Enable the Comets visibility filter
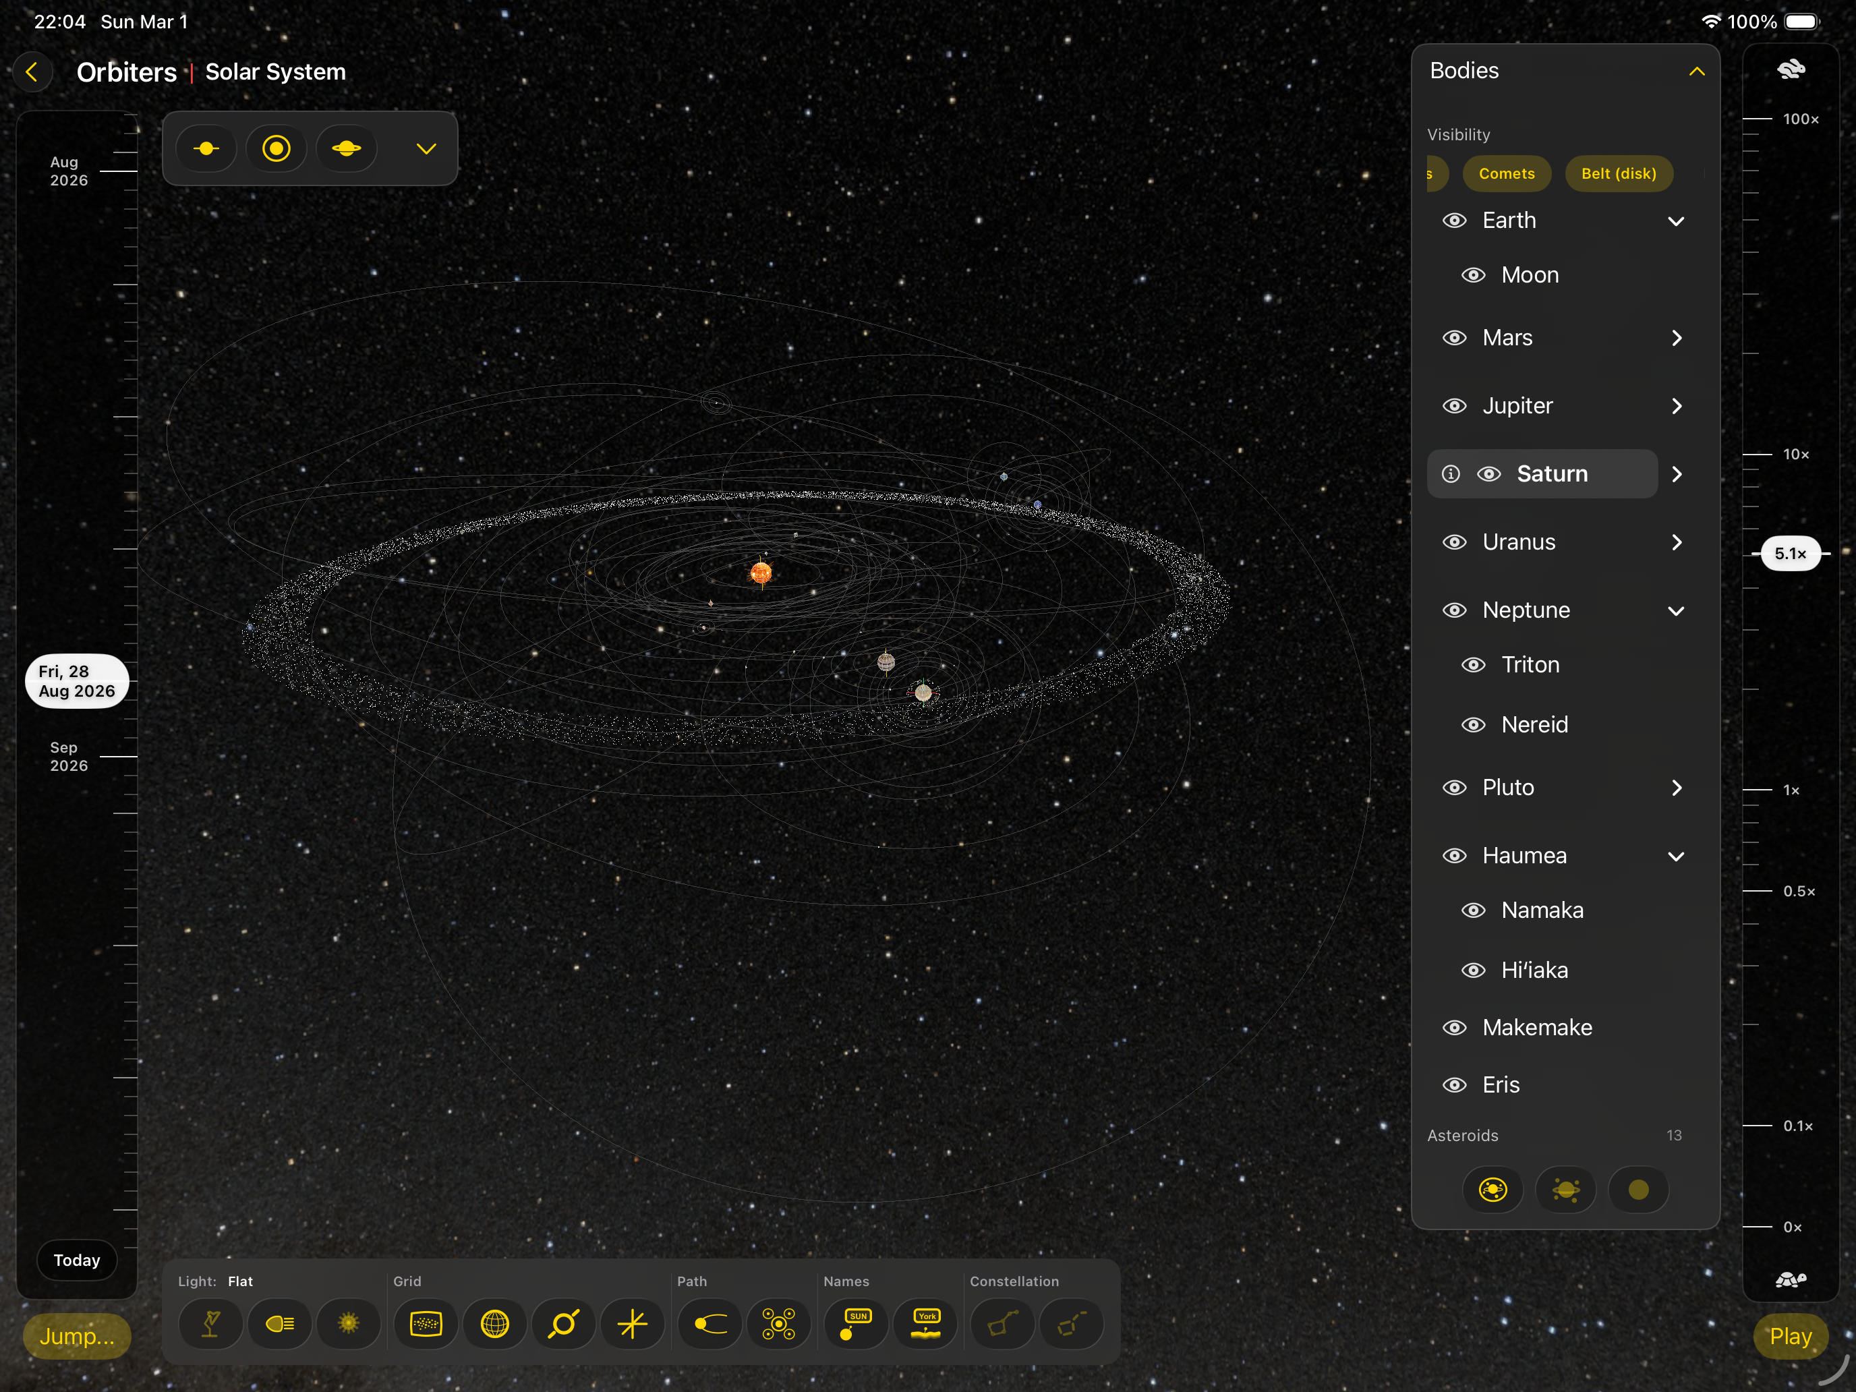Image resolution: width=1856 pixels, height=1392 pixels. 1507,174
